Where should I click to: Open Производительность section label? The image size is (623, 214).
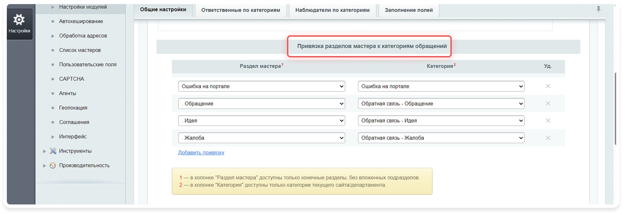click(x=84, y=165)
